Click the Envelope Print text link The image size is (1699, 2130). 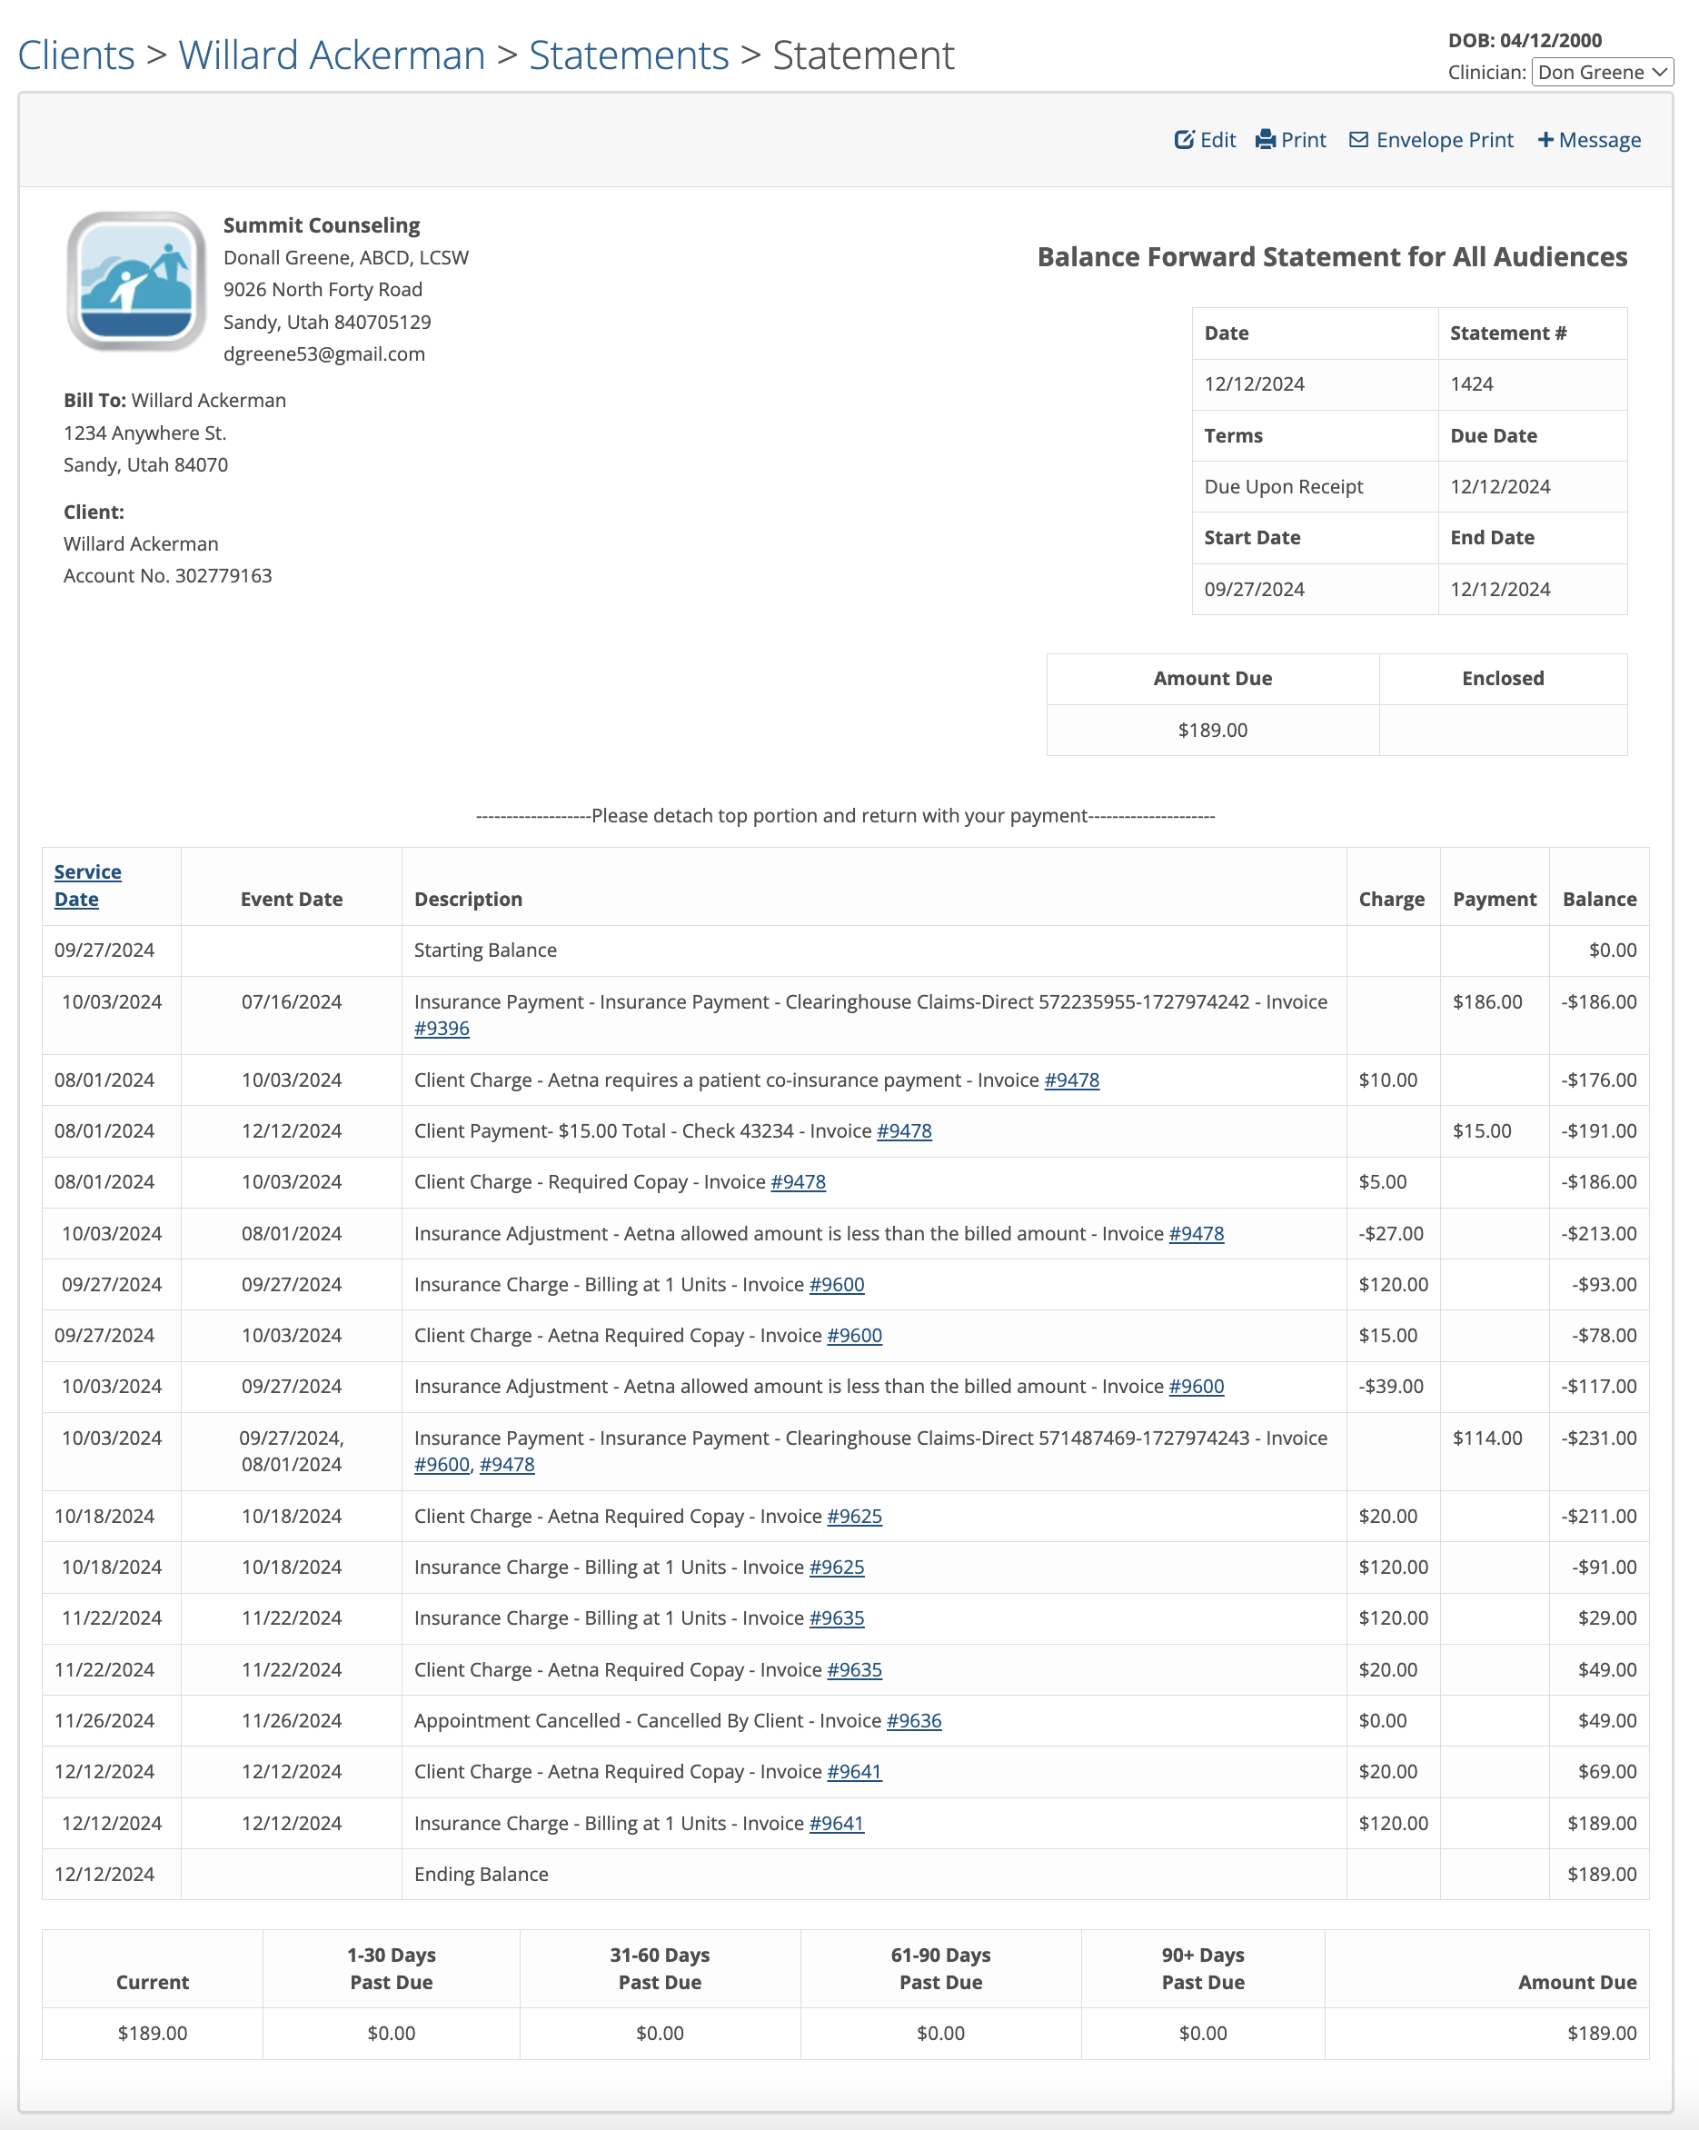1445,140
